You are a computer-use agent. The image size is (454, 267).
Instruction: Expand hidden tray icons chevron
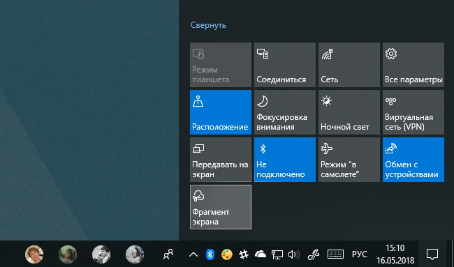coord(193,254)
